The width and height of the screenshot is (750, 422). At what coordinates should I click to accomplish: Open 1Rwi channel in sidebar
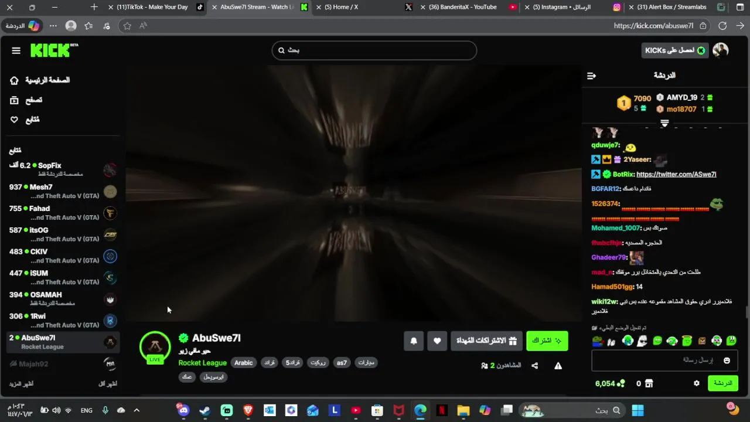[63, 321]
